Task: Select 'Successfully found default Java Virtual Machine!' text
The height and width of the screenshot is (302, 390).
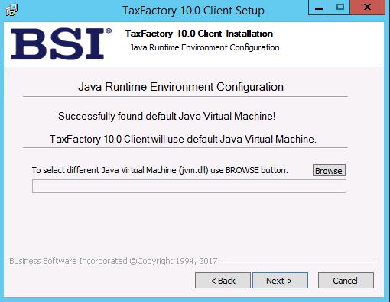Action: coord(167,116)
